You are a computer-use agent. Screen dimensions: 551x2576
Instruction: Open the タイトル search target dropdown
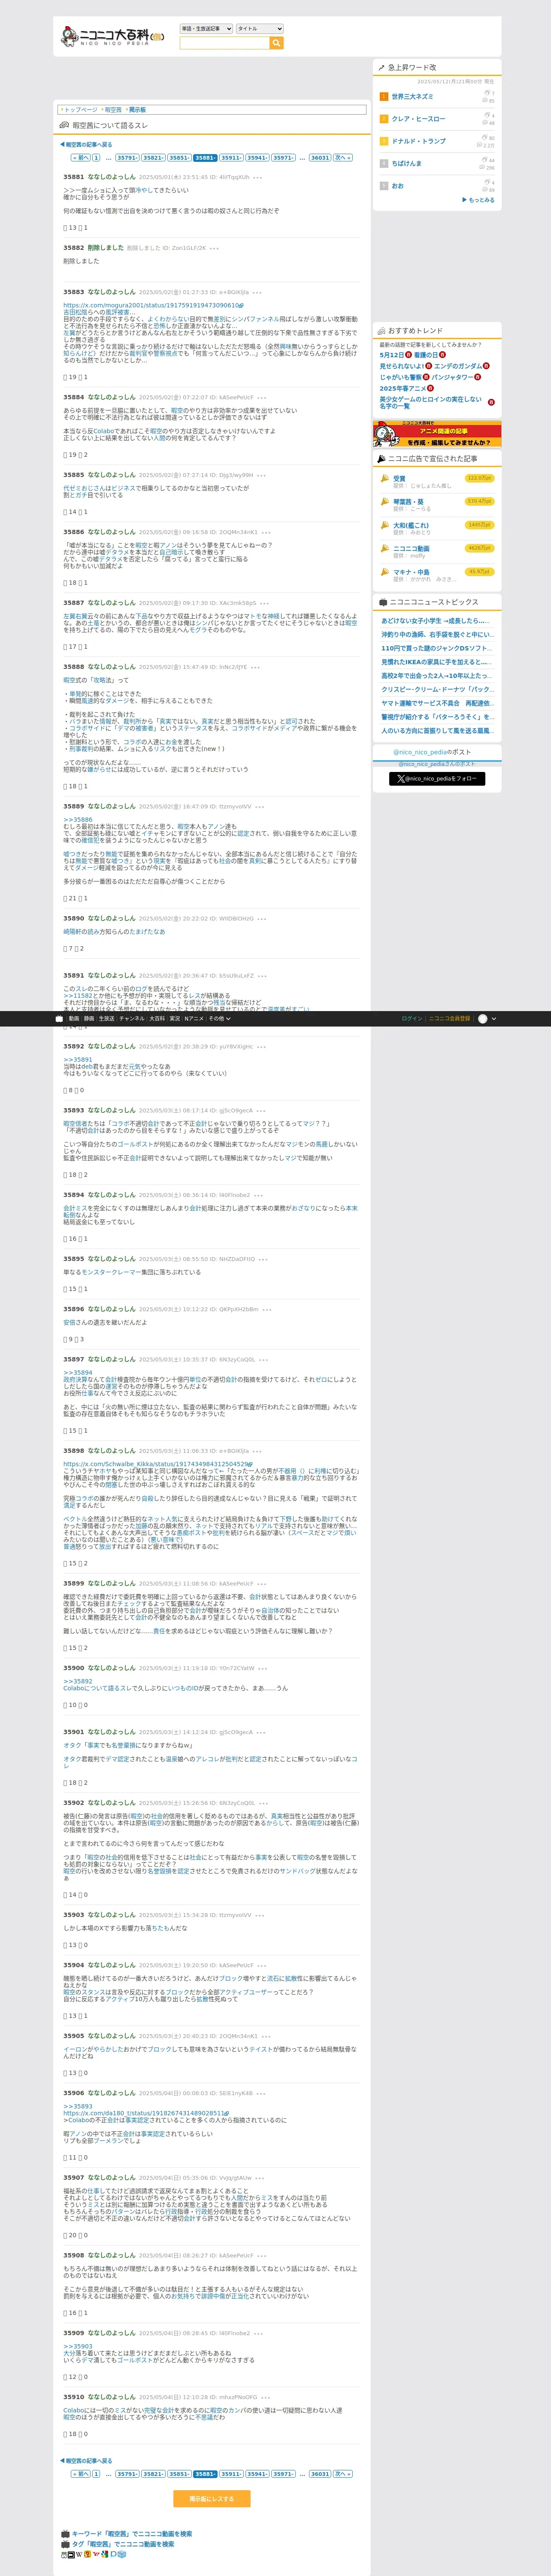pos(260,29)
